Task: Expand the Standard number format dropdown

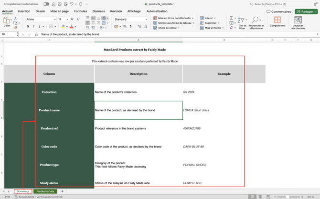Action: (x=146, y=20)
